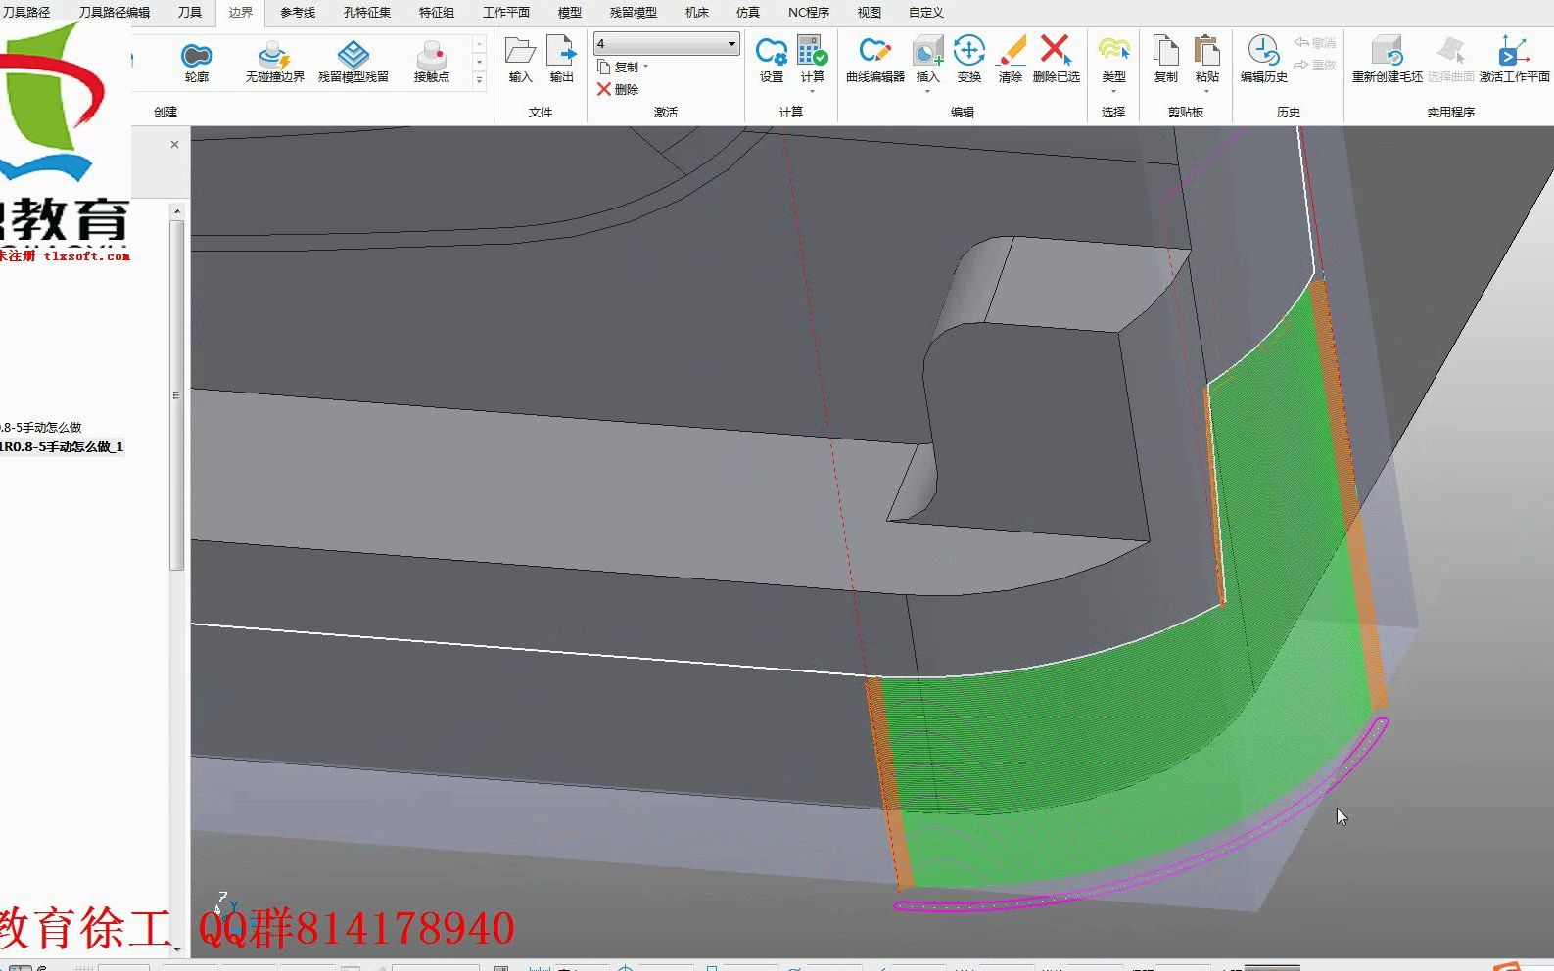The image size is (1554, 971).
Task: Switch to the 工作平面 tab
Action: [x=506, y=13]
